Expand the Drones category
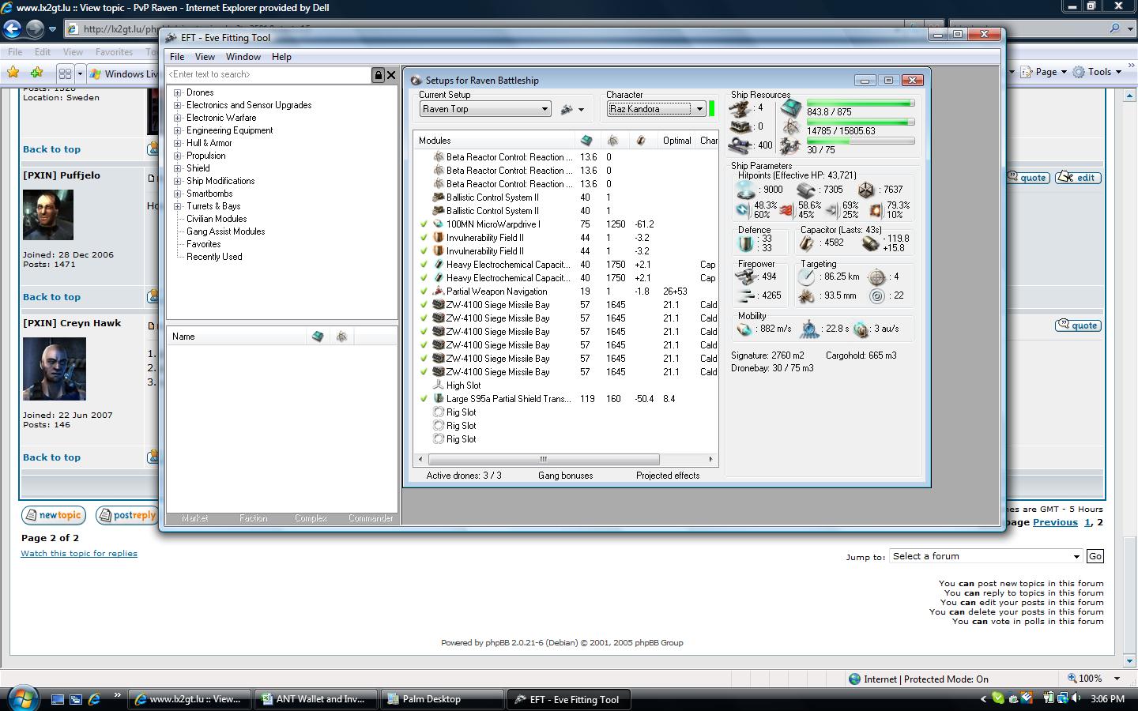 pyautogui.click(x=178, y=92)
